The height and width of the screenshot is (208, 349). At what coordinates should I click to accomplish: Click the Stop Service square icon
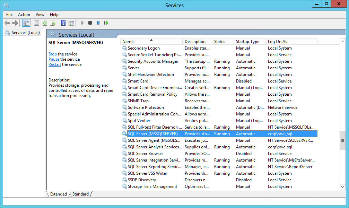[x=90, y=23]
